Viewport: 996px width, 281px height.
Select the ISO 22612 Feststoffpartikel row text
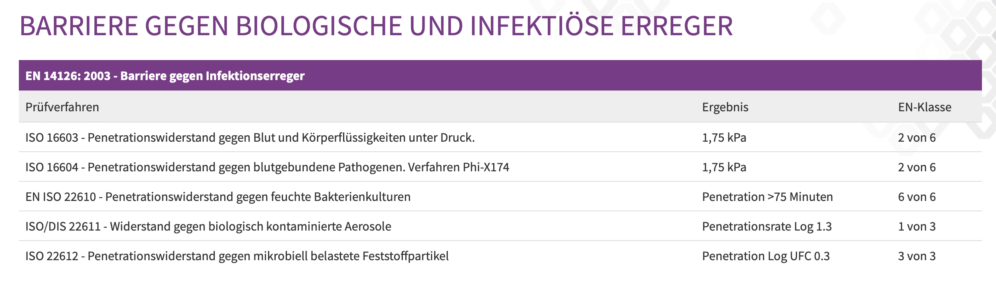pos(237,256)
